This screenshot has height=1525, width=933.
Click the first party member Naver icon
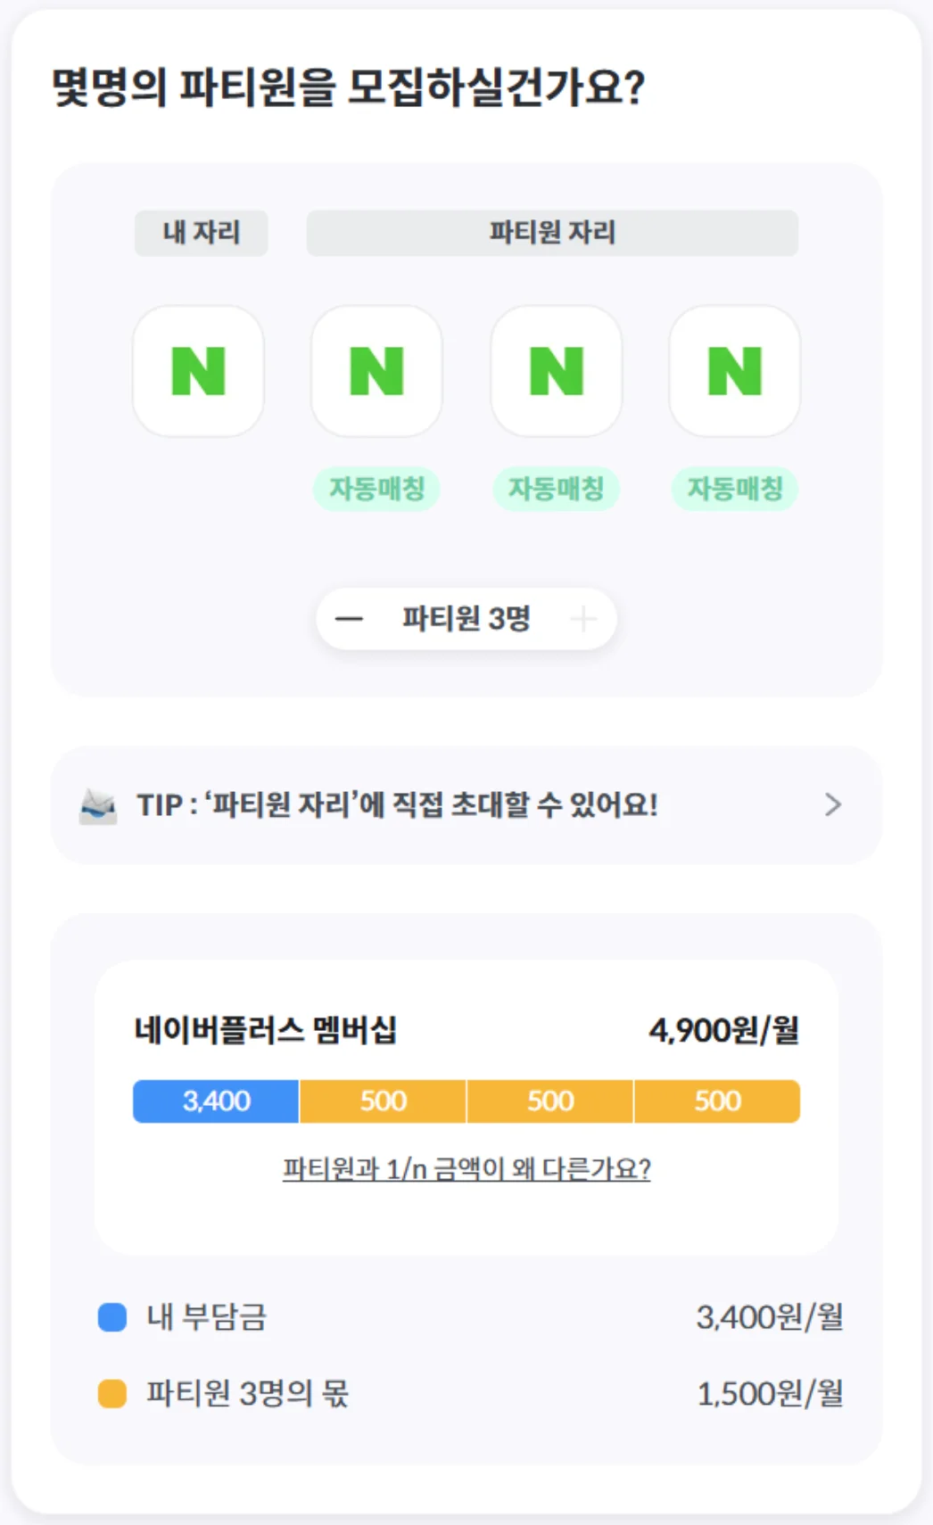point(376,371)
